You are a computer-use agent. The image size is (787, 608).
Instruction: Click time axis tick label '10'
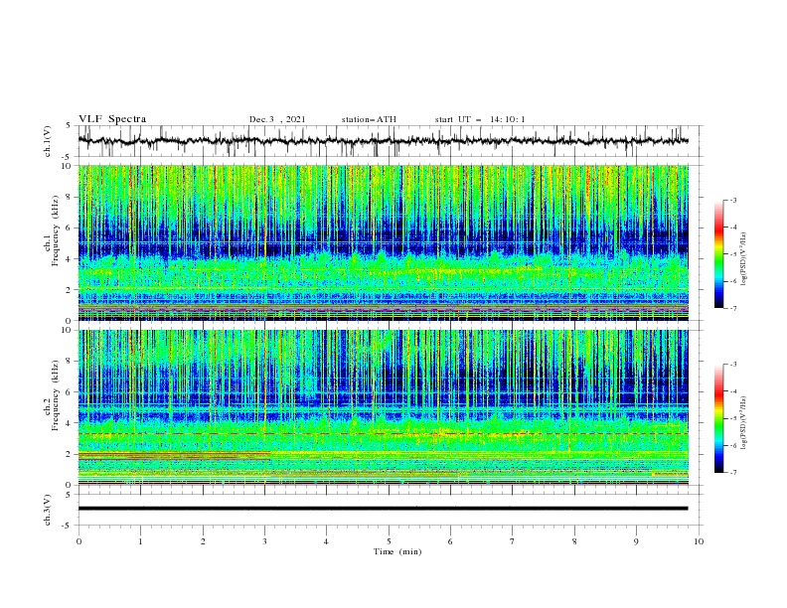699,541
